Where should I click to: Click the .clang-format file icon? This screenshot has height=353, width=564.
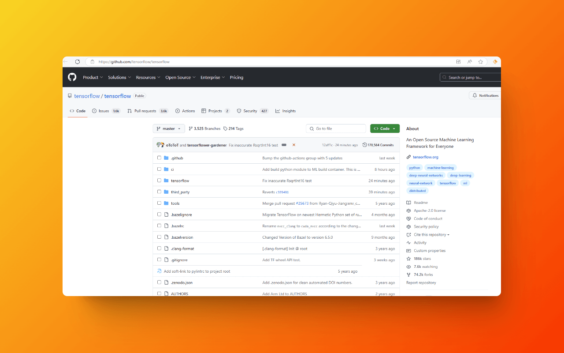[166, 248]
